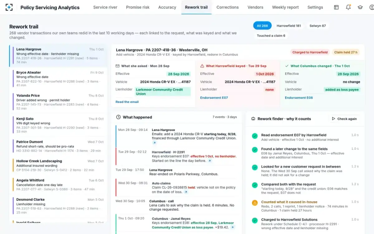
Task: Open the Endorsement E08 link
Action: [x=299, y=98]
